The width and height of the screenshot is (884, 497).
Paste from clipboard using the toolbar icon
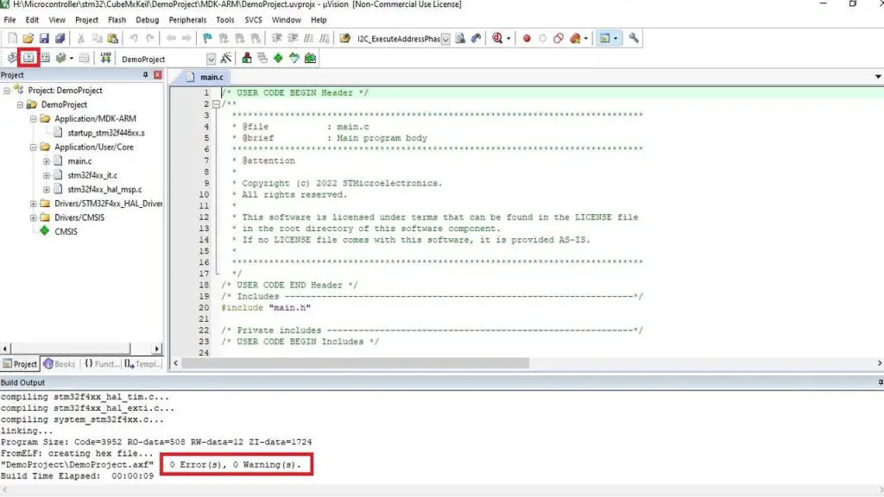(113, 38)
